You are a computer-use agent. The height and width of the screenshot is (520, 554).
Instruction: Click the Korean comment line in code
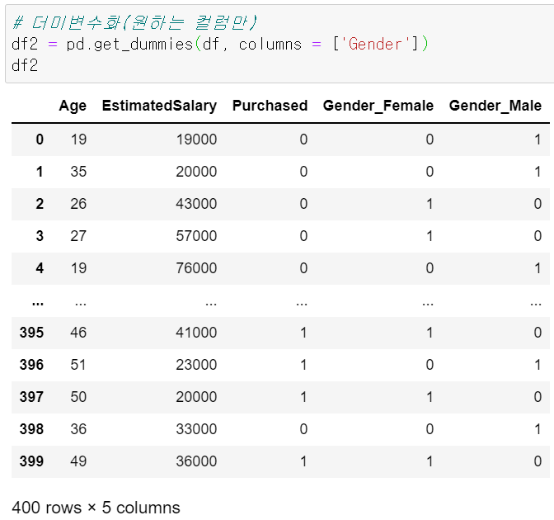pyautogui.click(x=134, y=22)
